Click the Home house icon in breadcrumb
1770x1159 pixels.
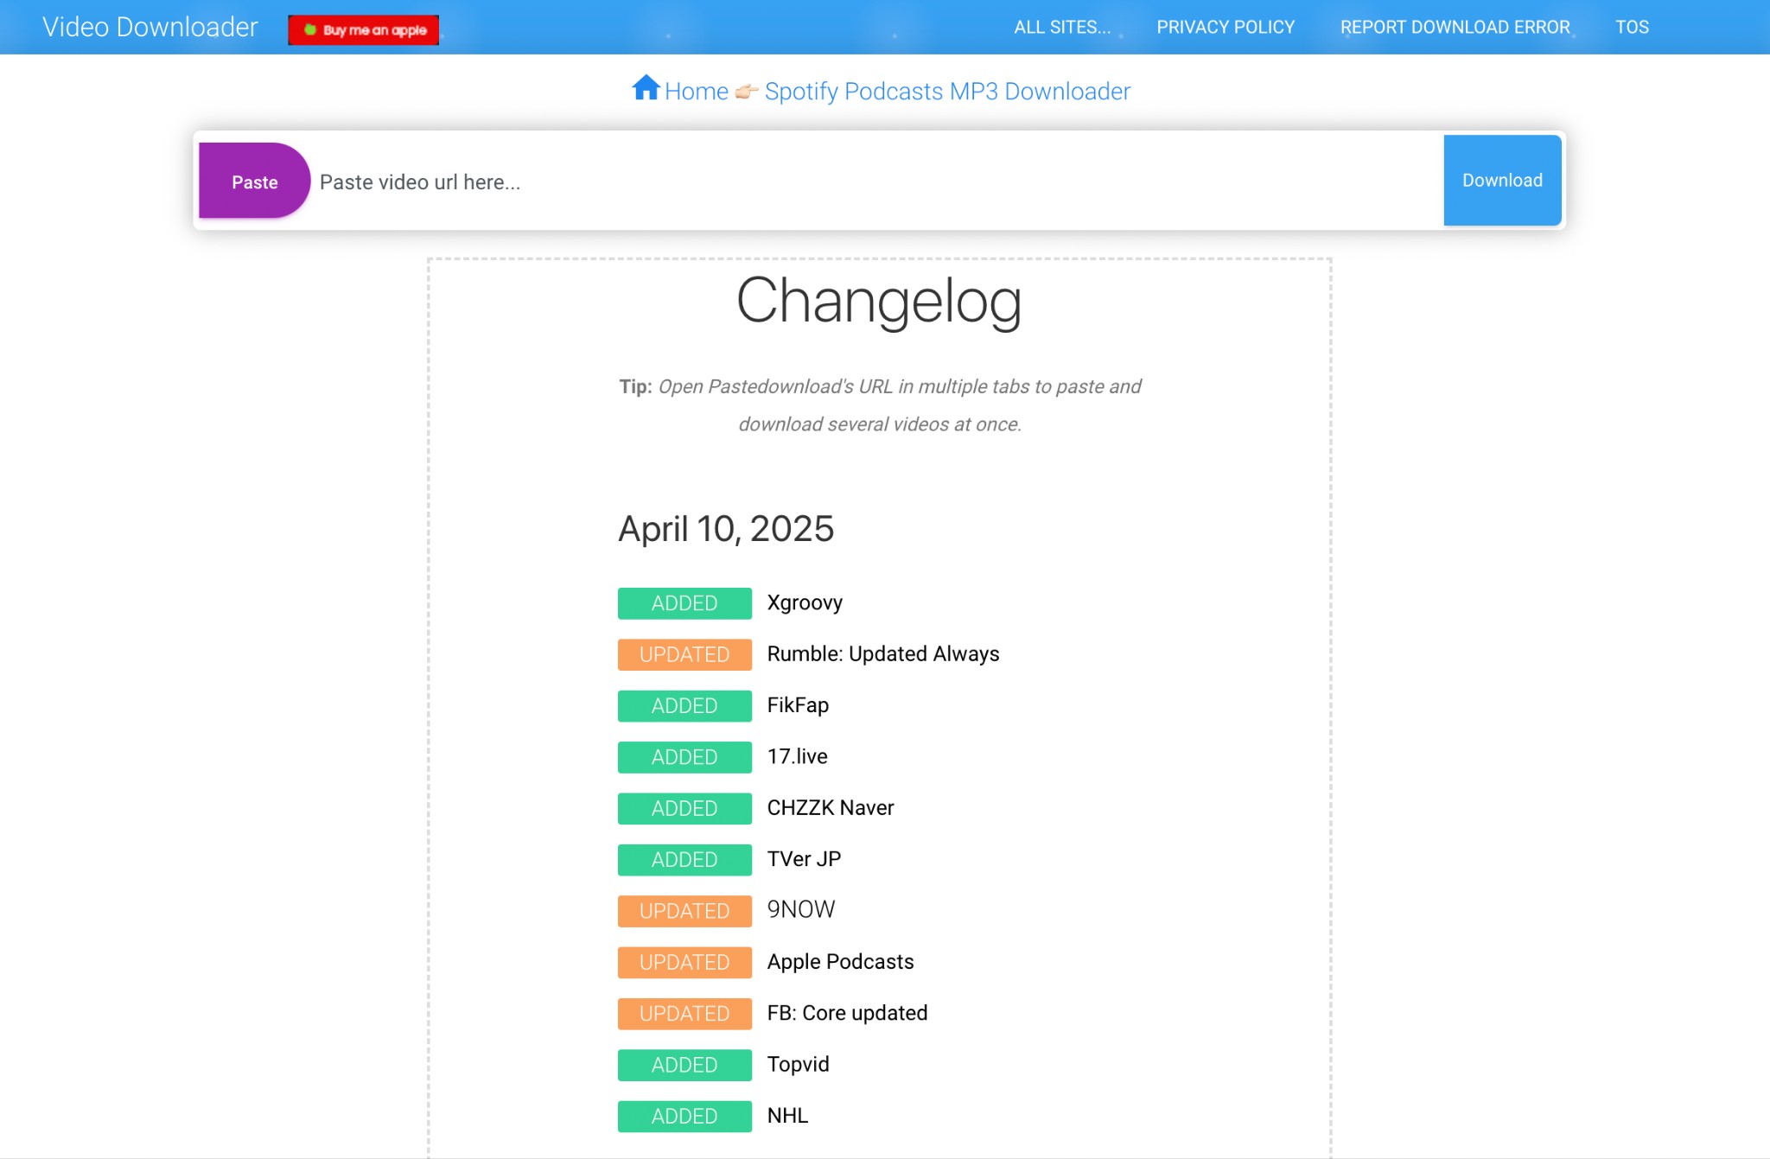tap(646, 87)
